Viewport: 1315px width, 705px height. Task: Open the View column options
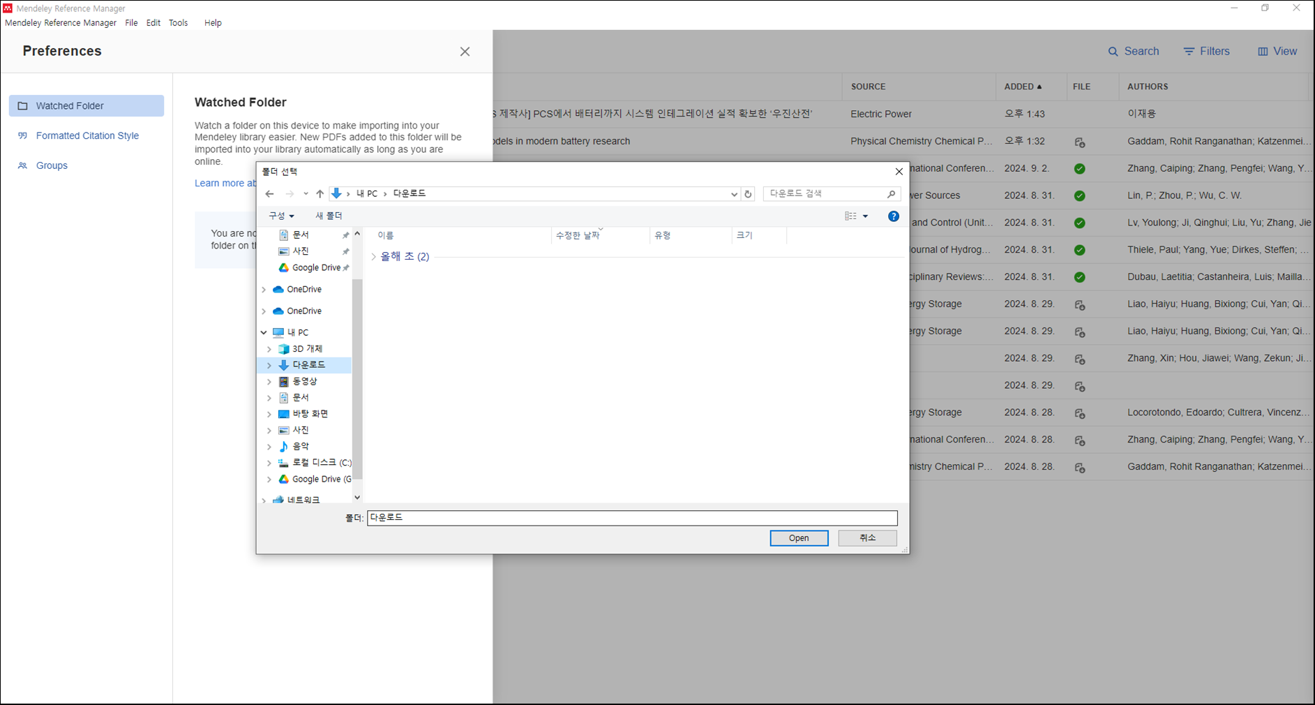(x=1277, y=52)
